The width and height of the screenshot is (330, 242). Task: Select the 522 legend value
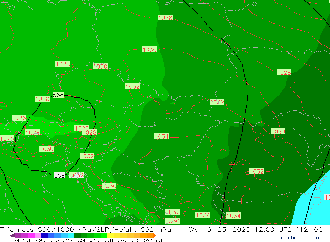coord(68,240)
